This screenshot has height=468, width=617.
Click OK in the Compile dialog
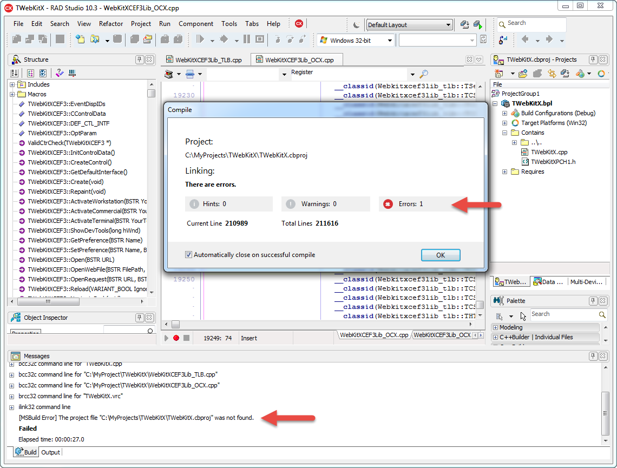[441, 255]
